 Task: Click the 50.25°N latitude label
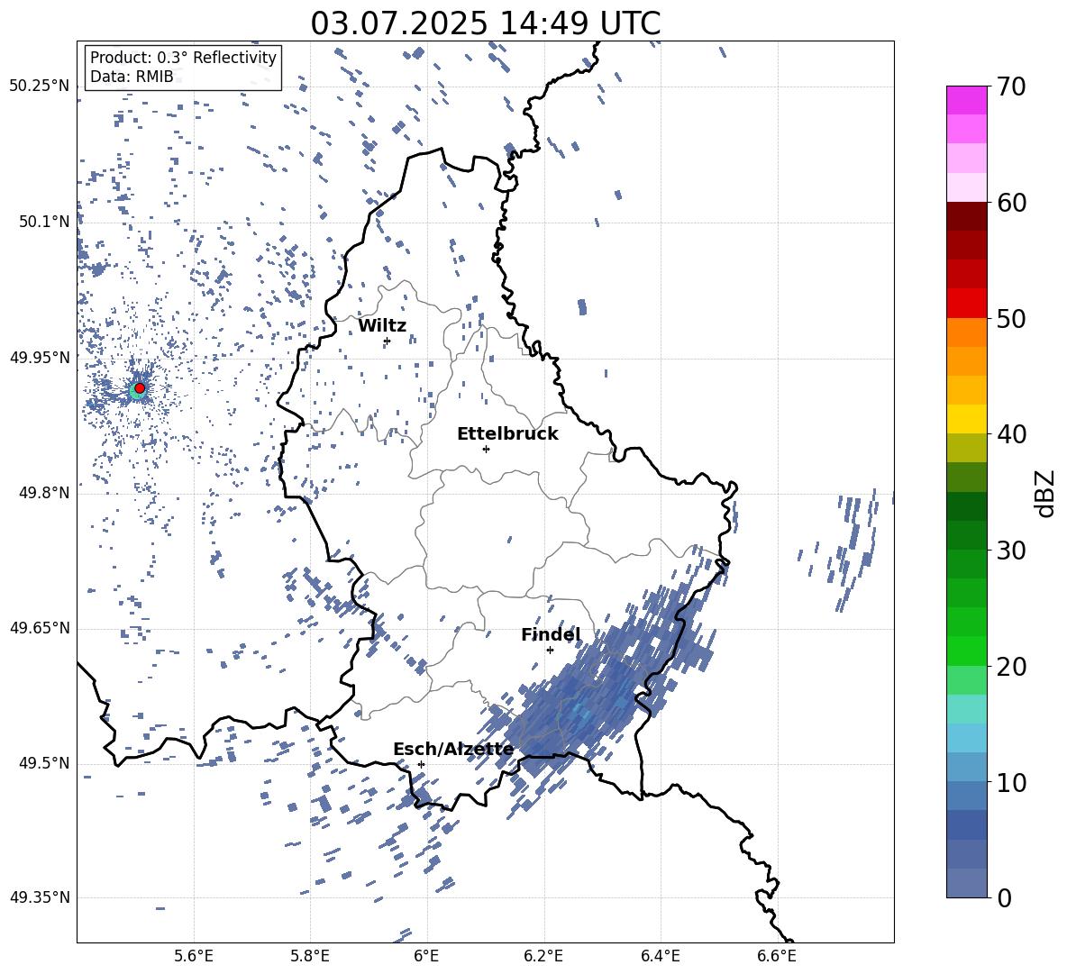pos(40,86)
